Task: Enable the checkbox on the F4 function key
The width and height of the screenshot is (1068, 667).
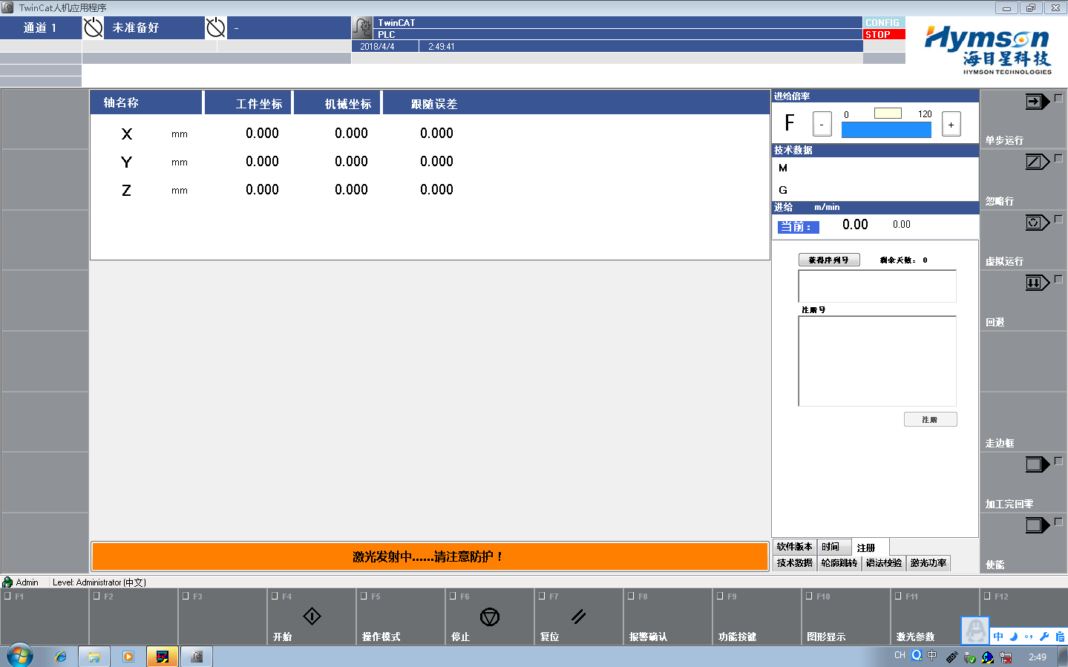Action: [x=274, y=596]
